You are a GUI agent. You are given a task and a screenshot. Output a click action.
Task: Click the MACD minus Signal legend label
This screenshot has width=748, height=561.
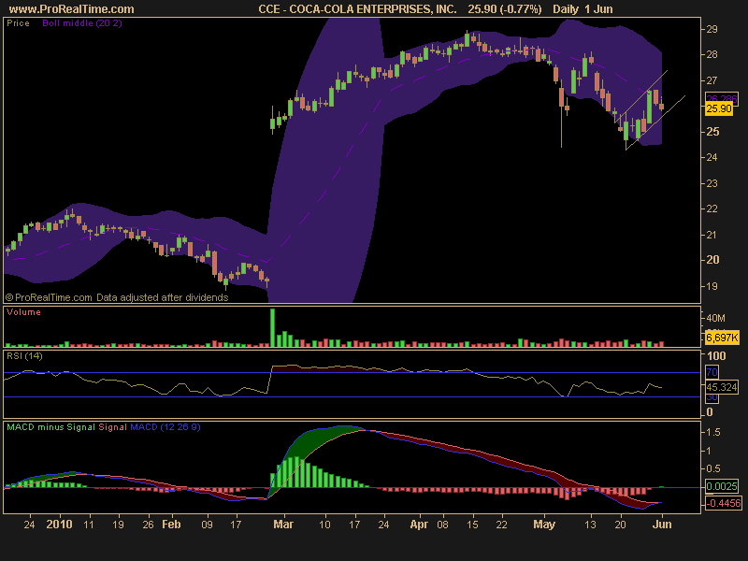[x=50, y=427]
